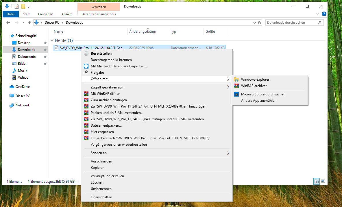342x207 pixels.
Task: Sort by the Änderungsdatum column header
Action: 143,32
